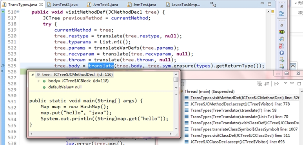Minimize the editor area

tap(262, 4)
